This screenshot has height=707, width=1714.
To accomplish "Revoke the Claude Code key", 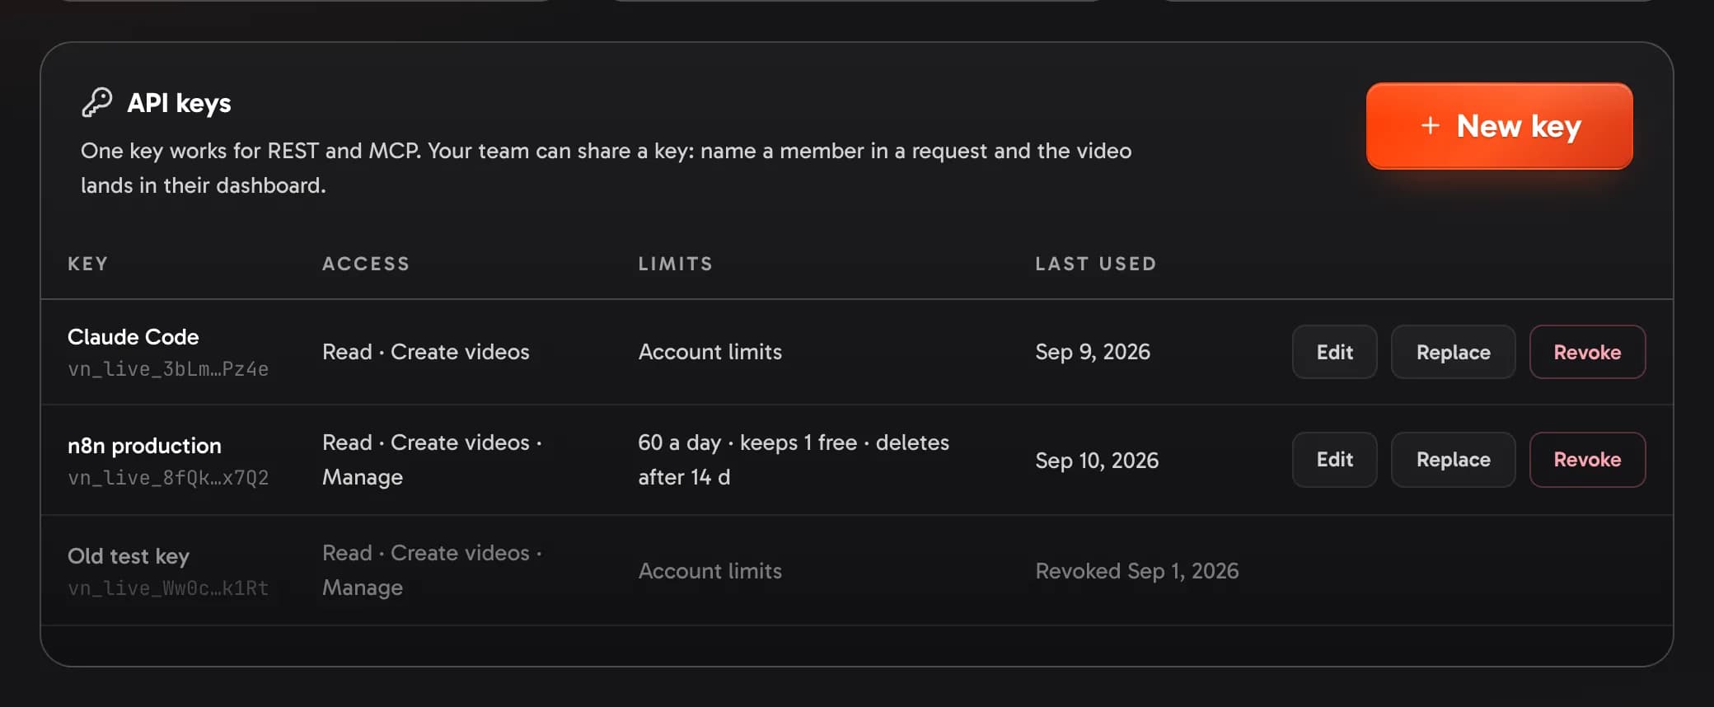I will coord(1587,352).
